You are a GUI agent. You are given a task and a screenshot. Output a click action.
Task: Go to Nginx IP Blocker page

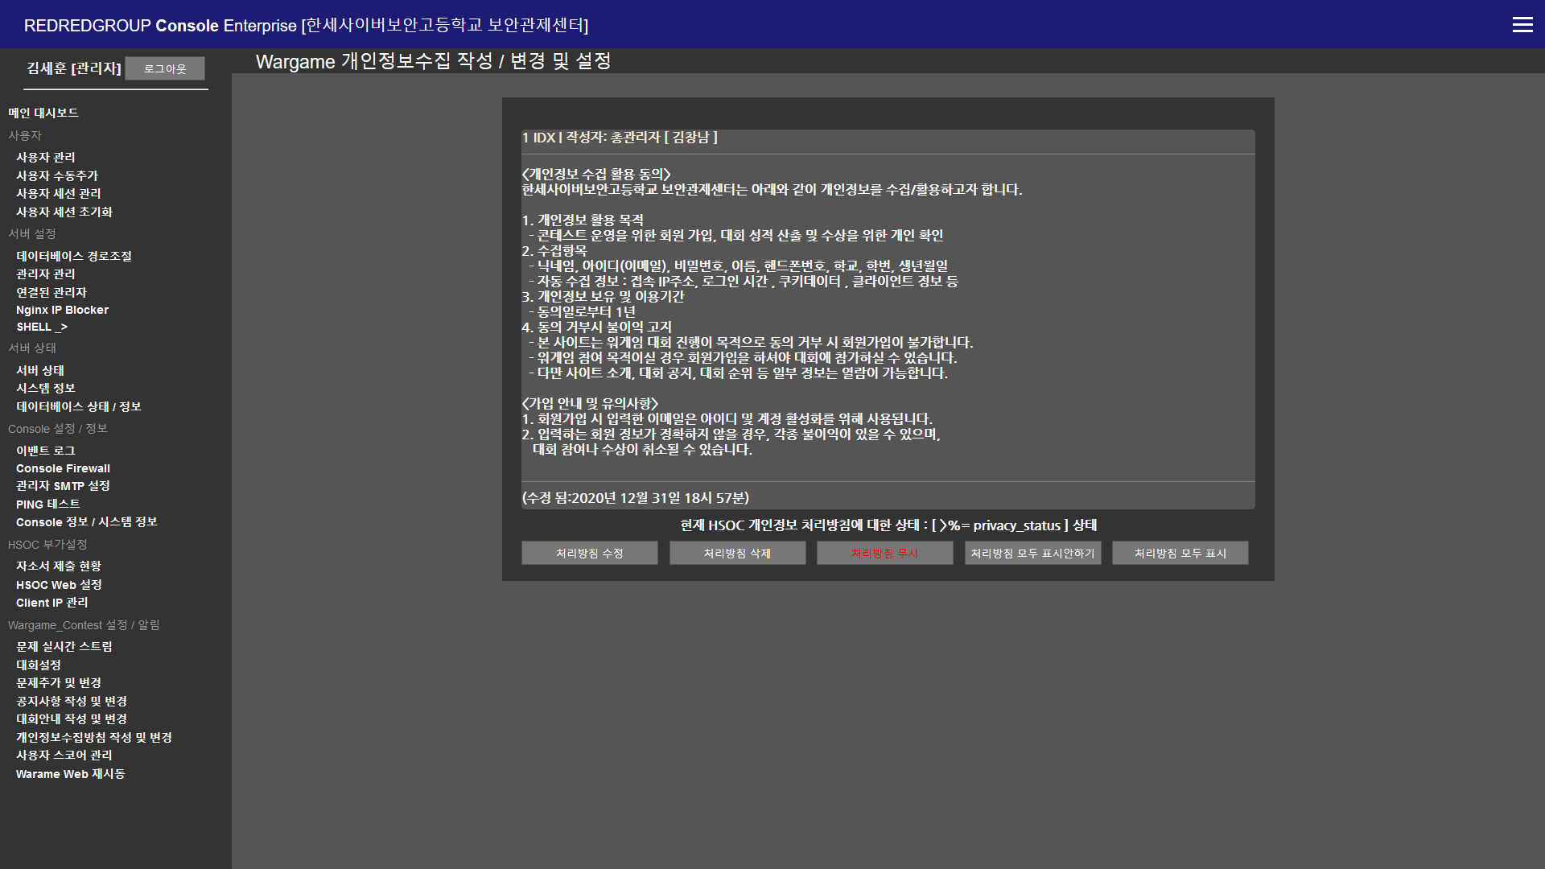click(x=62, y=310)
